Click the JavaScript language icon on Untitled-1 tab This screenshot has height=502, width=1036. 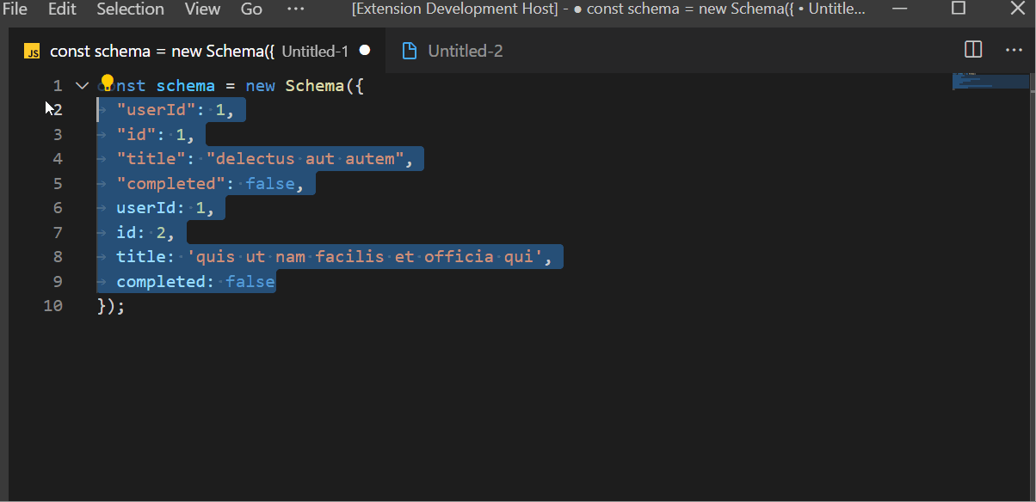(32, 51)
